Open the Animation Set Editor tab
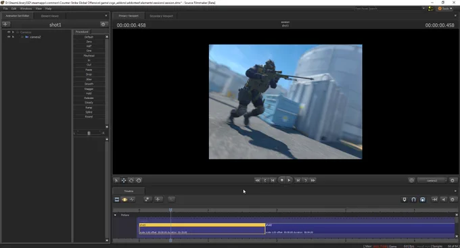Screen dimensions: 460x248 (x=18, y=16)
